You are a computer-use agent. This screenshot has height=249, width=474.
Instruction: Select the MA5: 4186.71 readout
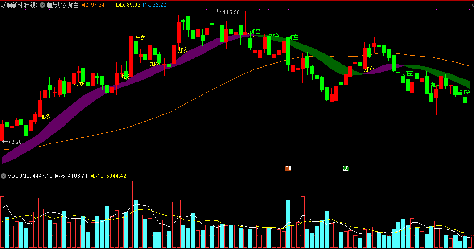pyautogui.click(x=71, y=176)
